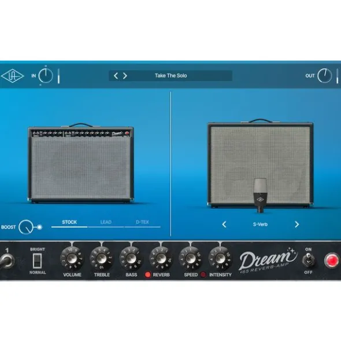Switch to next cabinet after S-Verb

point(296,225)
